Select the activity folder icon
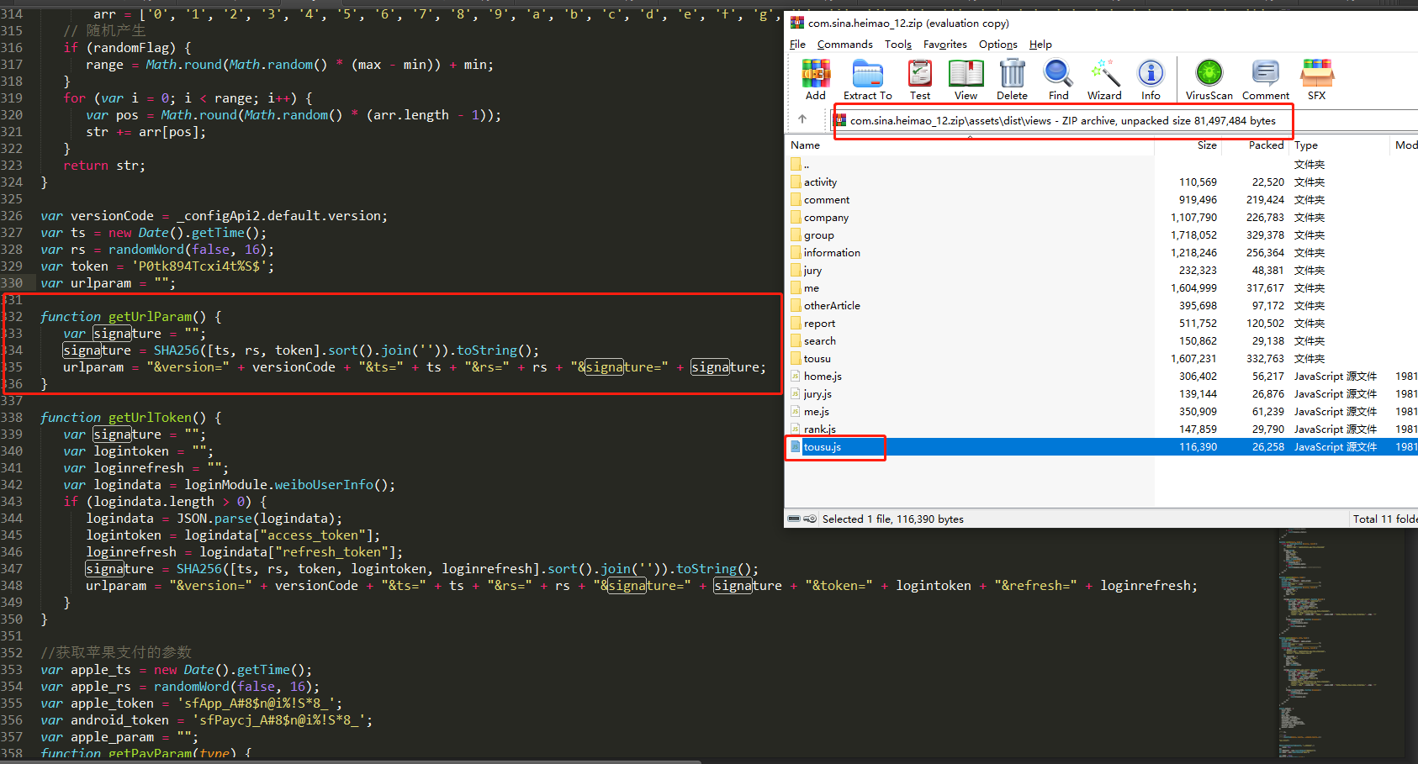 click(796, 182)
